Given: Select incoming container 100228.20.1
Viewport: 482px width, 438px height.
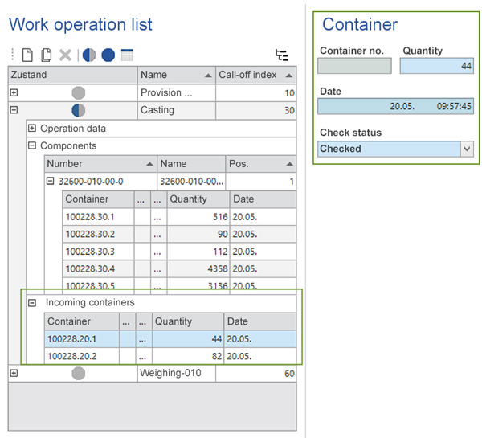Looking at the screenshot, I should (170, 339).
